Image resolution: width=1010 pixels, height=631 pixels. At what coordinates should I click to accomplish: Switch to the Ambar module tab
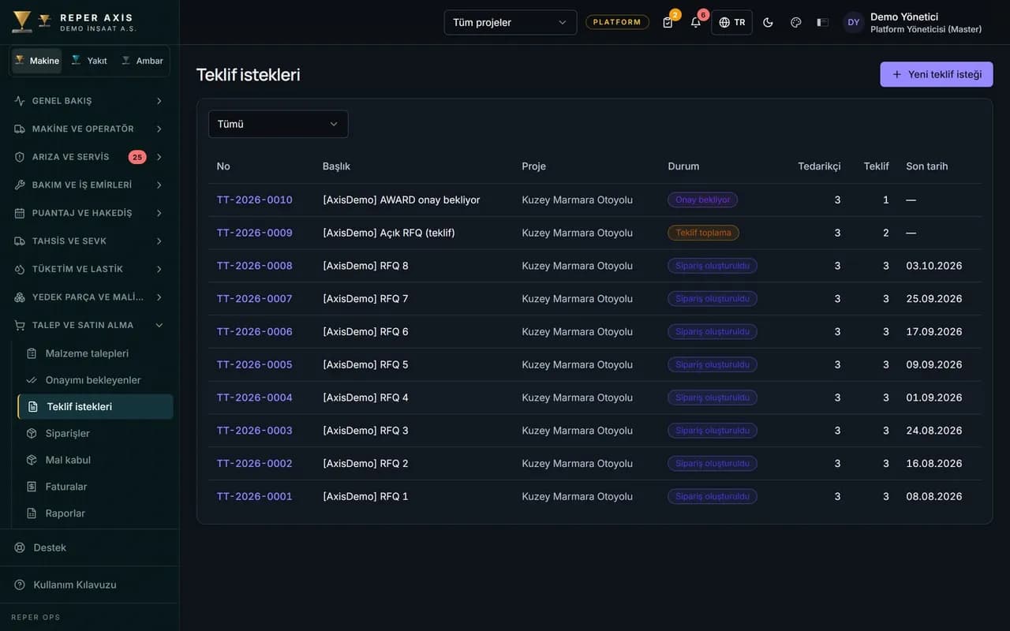(142, 61)
